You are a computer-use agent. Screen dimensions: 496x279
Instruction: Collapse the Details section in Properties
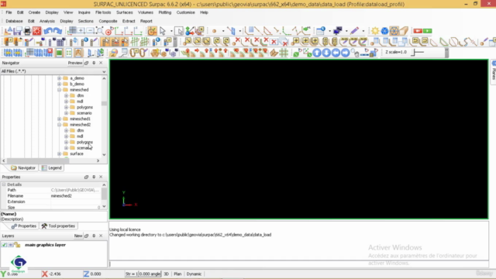4,184
